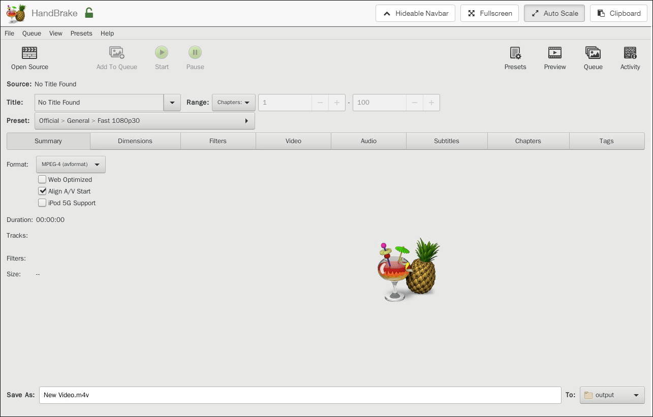Open the Help menu

107,33
